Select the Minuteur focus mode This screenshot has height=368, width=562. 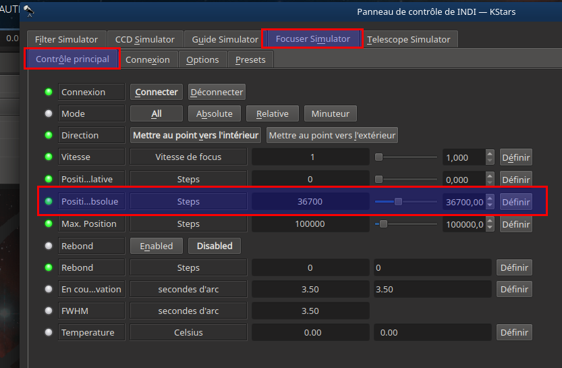click(331, 113)
